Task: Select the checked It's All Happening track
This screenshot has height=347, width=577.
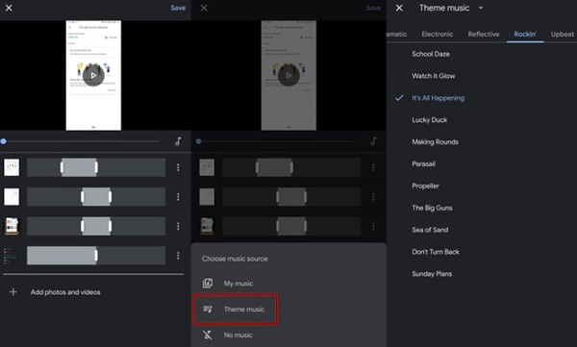Action: [x=438, y=98]
